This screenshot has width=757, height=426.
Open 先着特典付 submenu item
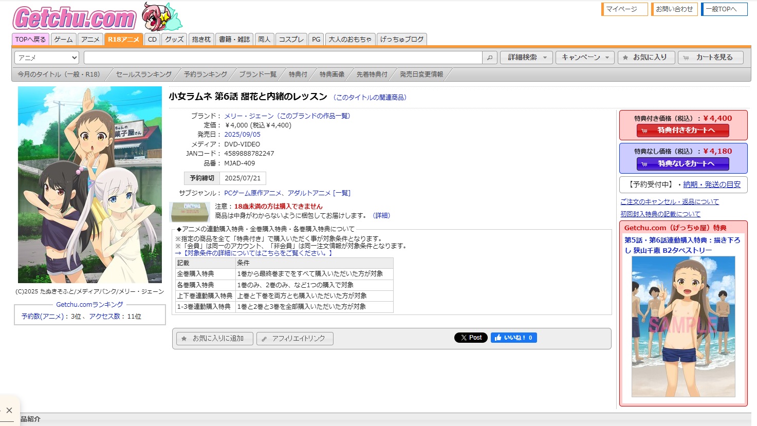point(372,75)
